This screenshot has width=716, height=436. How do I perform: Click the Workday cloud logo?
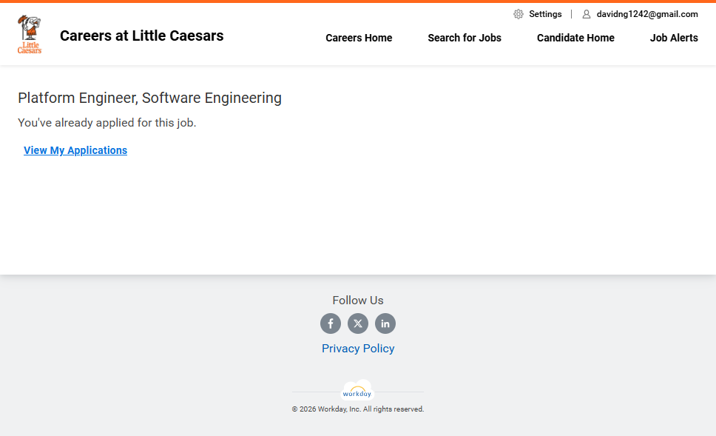(357, 392)
